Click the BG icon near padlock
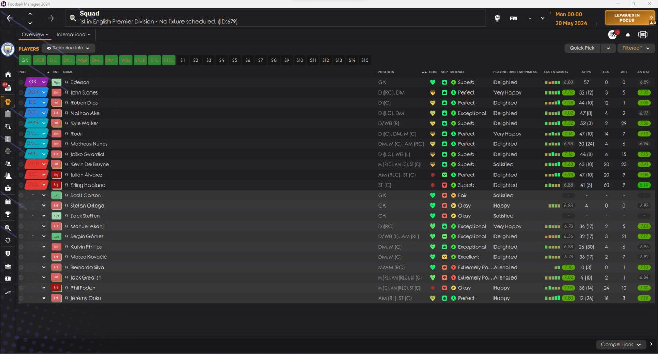 point(643,34)
